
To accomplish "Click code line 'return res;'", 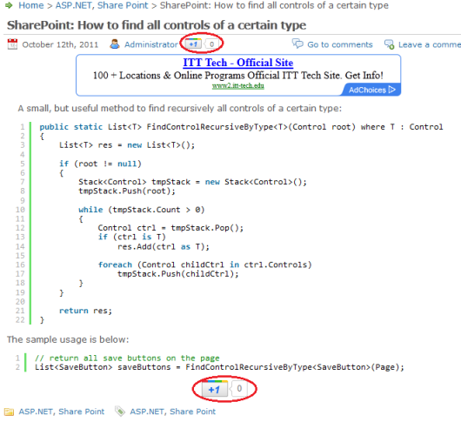I will (x=85, y=311).
